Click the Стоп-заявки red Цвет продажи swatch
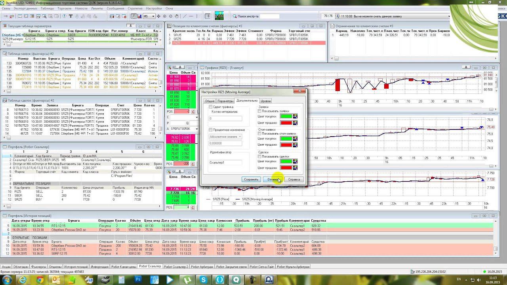 [x=286, y=145]
